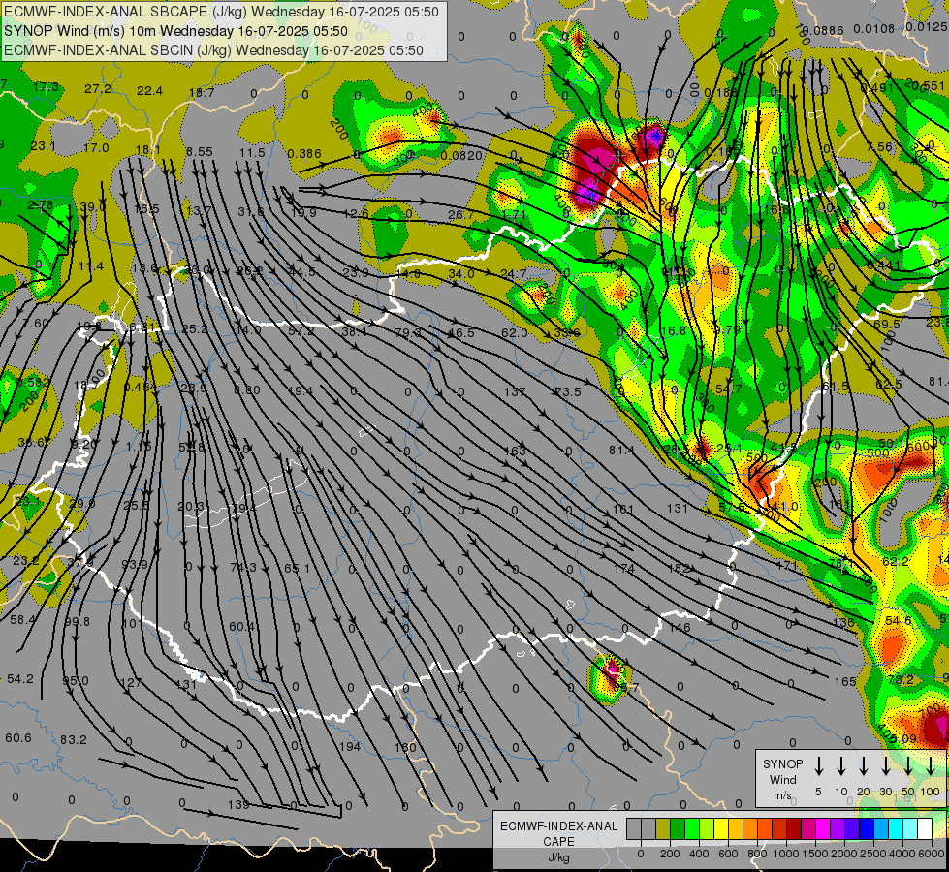Click the 22.4 value on the map
This screenshot has width=949, height=872.
(x=149, y=91)
